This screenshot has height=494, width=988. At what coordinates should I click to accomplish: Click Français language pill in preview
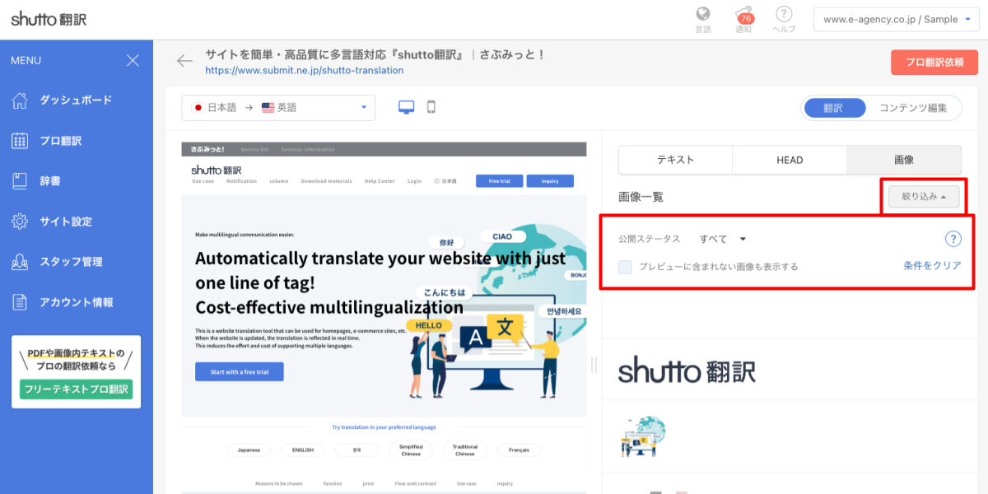pos(519,450)
